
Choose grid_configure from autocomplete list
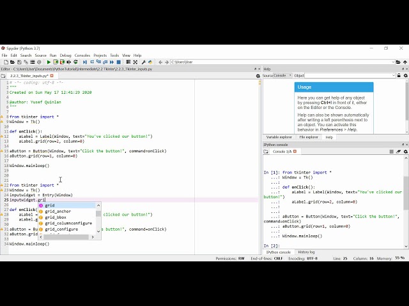pos(66,229)
